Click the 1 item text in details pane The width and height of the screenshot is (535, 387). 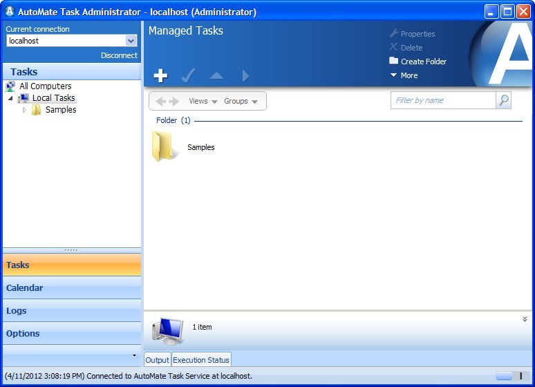202,327
